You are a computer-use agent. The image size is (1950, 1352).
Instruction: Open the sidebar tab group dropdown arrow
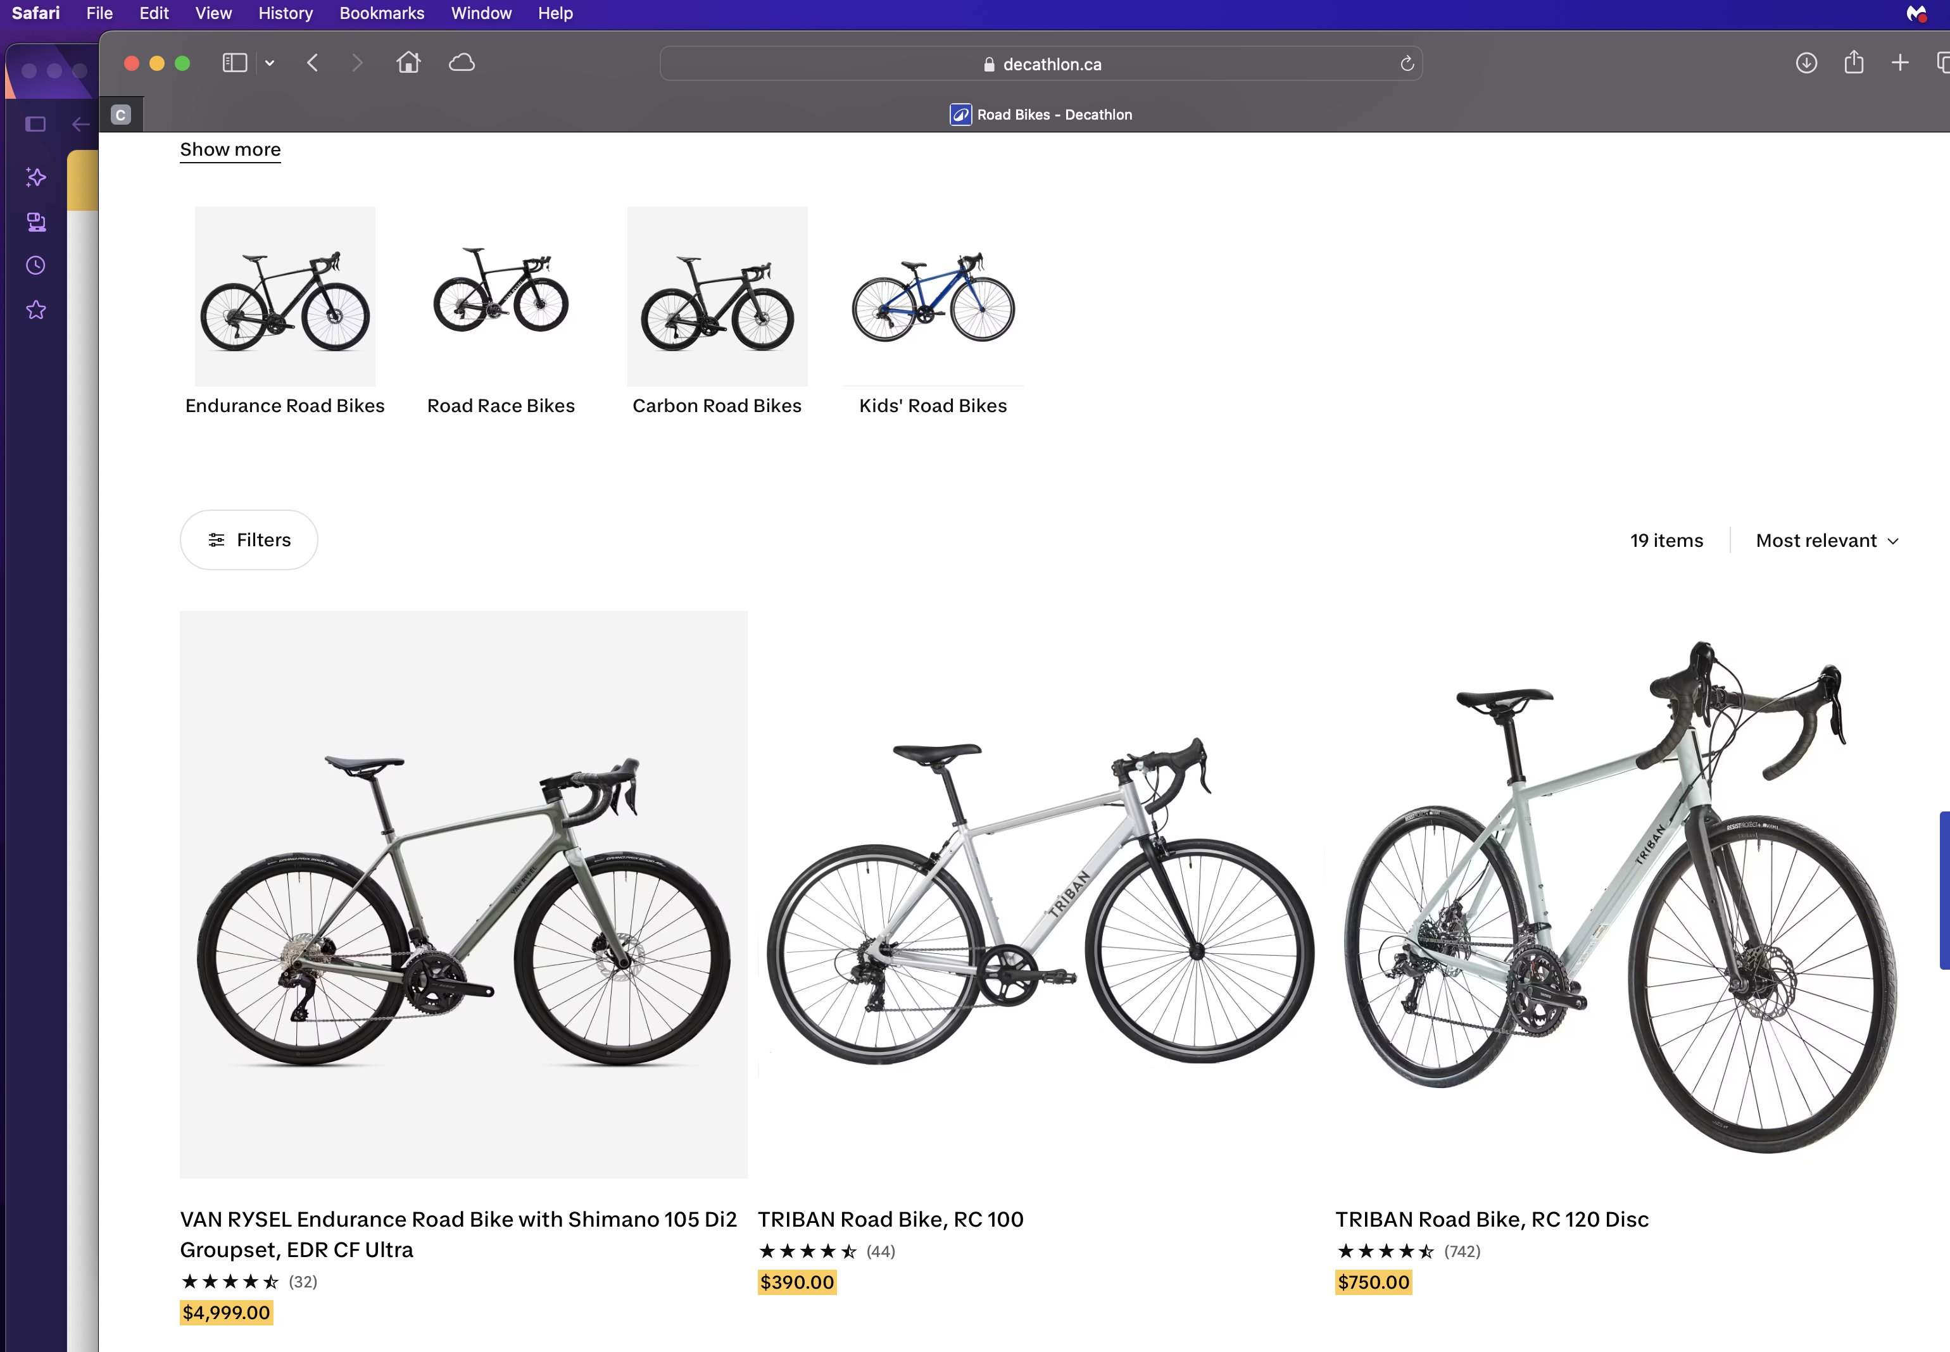(x=269, y=63)
